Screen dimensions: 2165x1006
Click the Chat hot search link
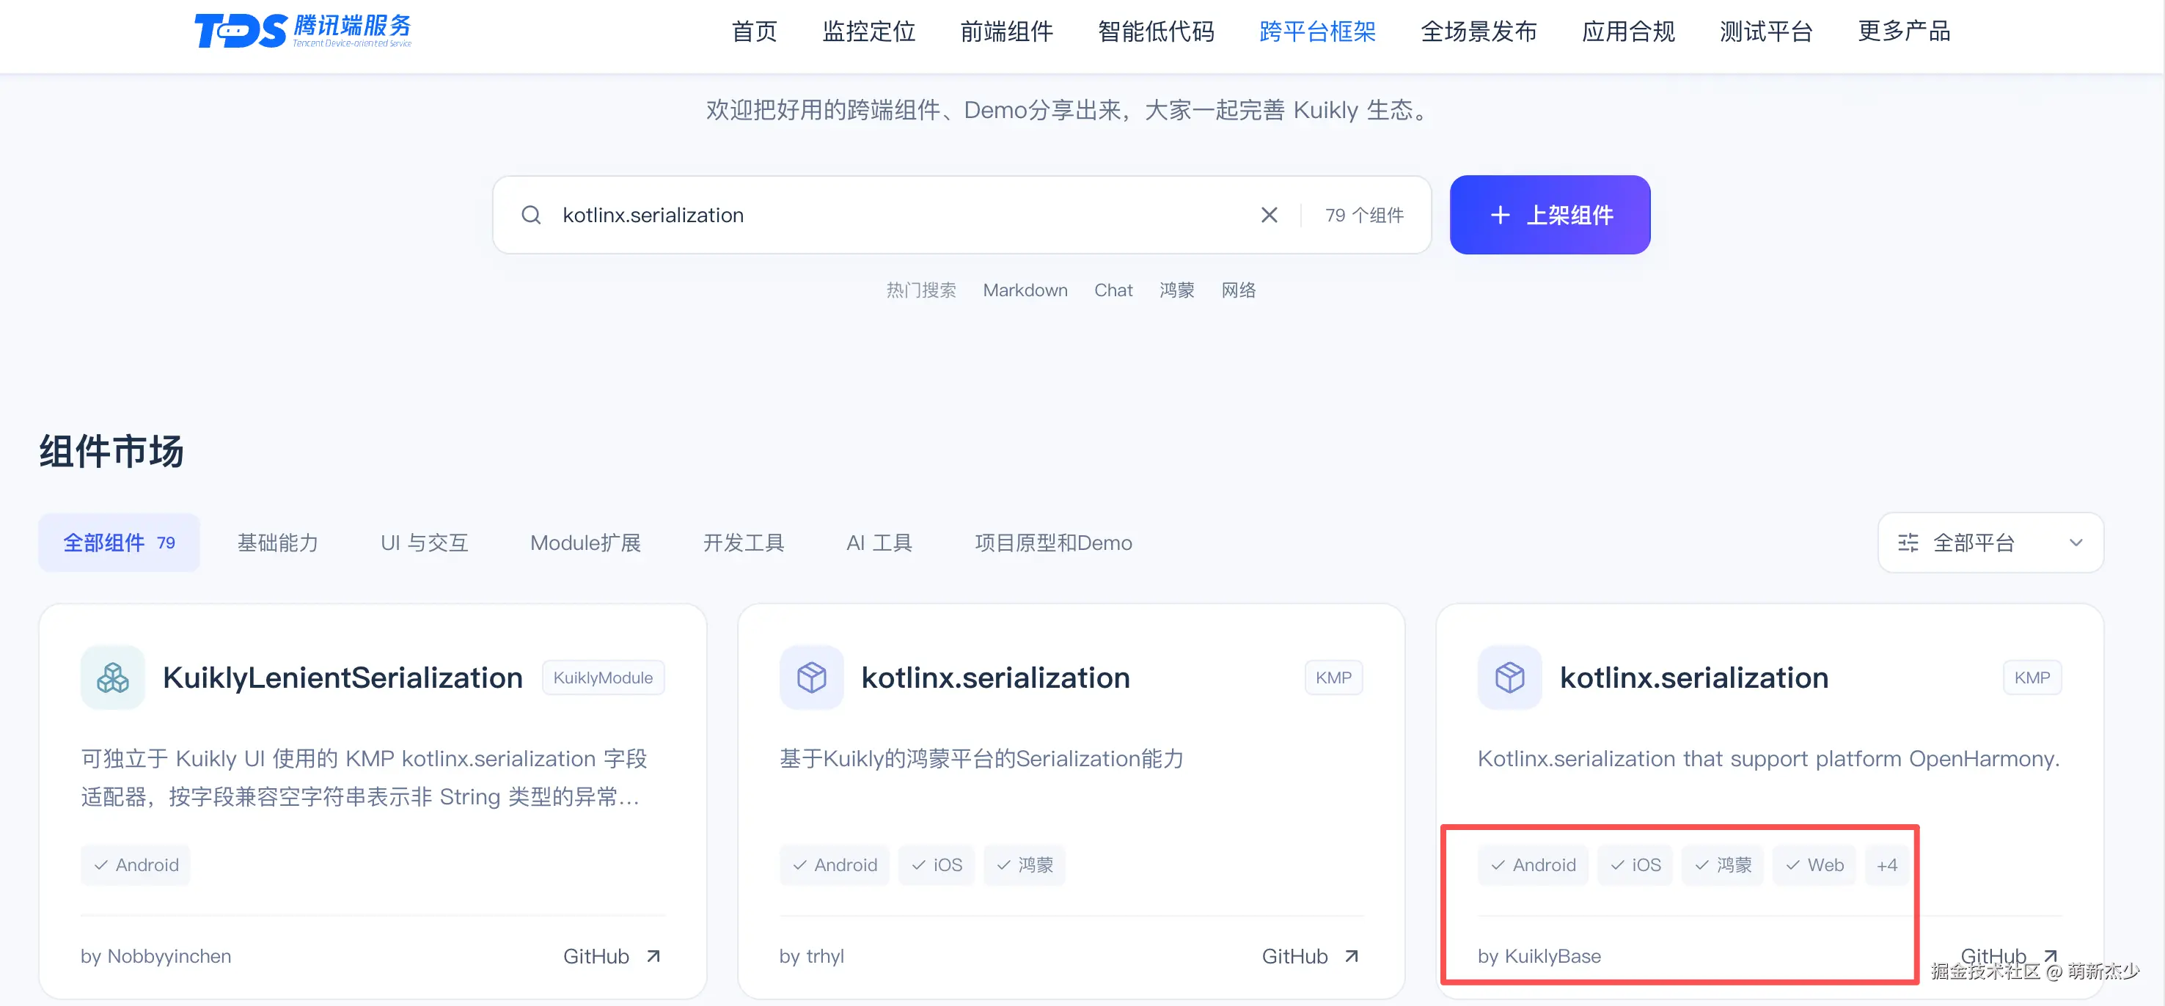point(1113,290)
